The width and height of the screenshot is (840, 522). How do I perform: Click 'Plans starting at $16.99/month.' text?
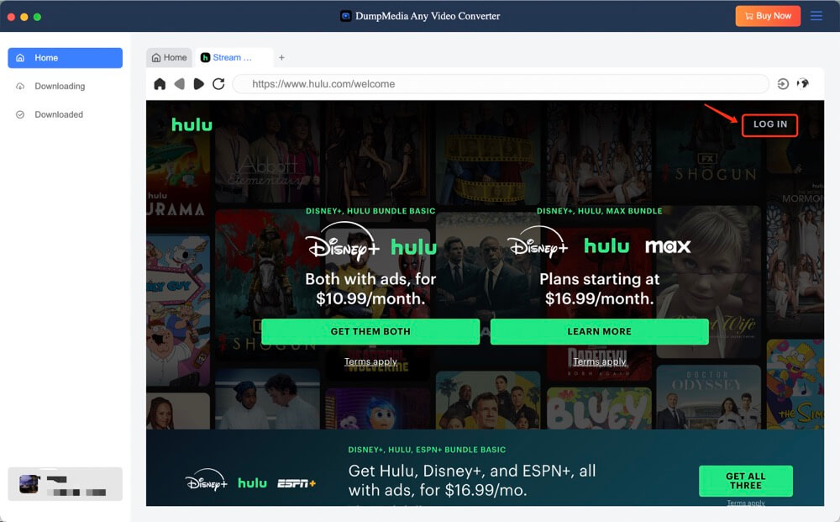pyautogui.click(x=600, y=288)
